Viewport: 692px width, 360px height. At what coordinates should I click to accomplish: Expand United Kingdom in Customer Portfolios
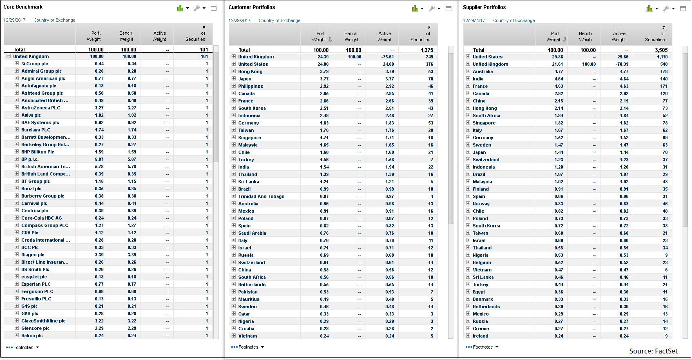tap(234, 57)
